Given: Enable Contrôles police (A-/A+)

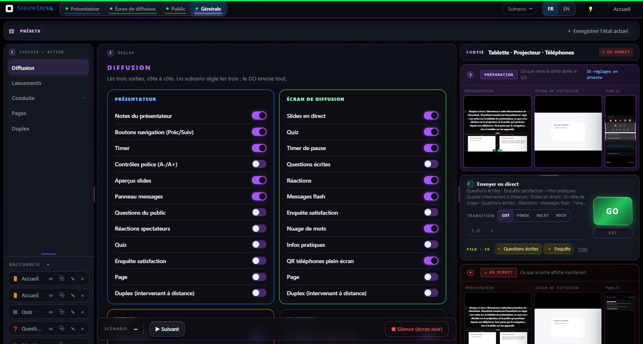Looking at the screenshot, I should tap(259, 164).
